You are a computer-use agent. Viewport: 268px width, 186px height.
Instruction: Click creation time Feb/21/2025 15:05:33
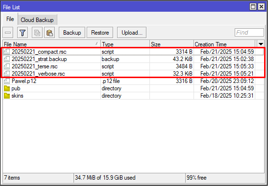[x=227, y=66]
